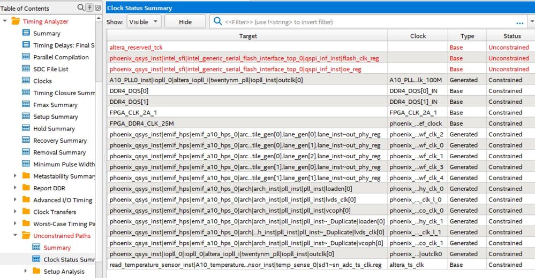Screen dimensions: 535x278
Task: Pin the Table of Contents panel
Action: (x=89, y=7)
